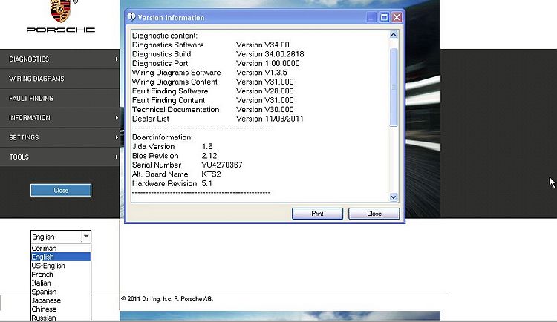
Task: Click the blue Close button in sidebar
Action: pos(61,190)
